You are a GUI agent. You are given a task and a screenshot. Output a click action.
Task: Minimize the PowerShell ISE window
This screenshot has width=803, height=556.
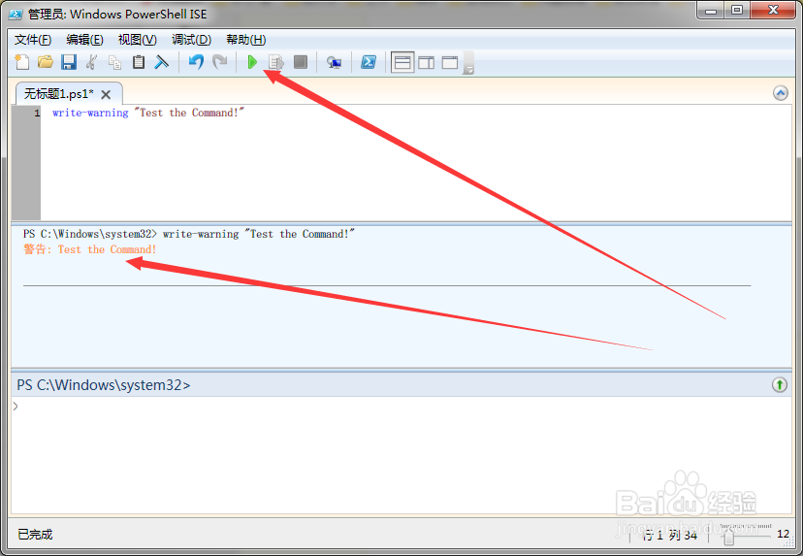coord(710,11)
